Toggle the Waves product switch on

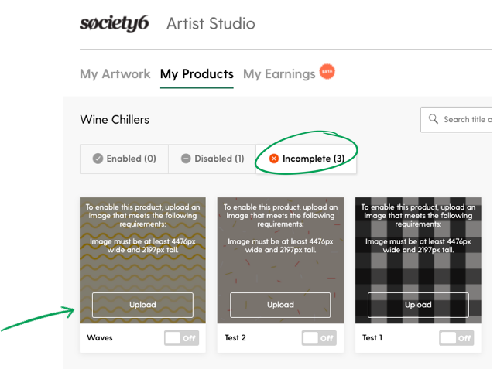pos(182,338)
